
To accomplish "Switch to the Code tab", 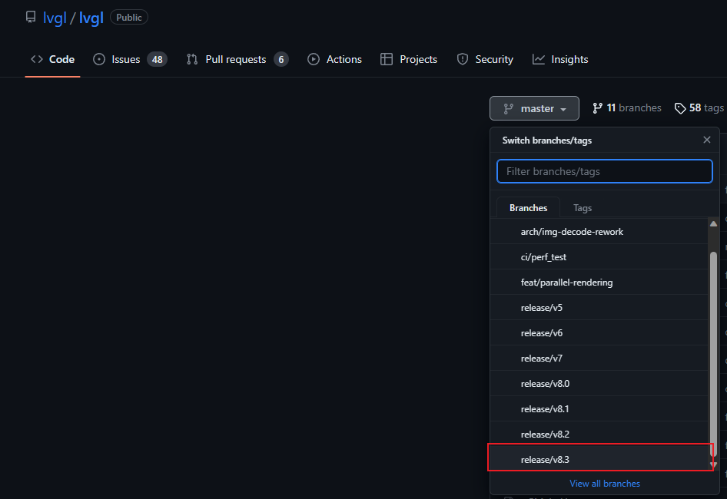I will [x=52, y=59].
